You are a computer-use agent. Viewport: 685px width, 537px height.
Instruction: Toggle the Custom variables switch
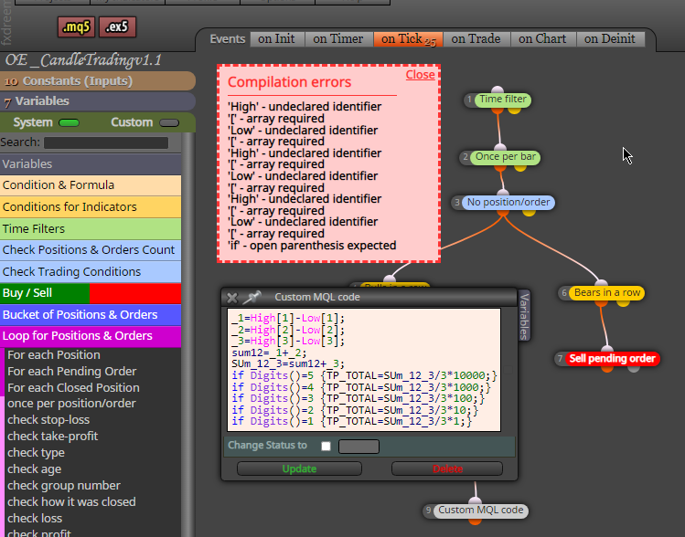[169, 123]
